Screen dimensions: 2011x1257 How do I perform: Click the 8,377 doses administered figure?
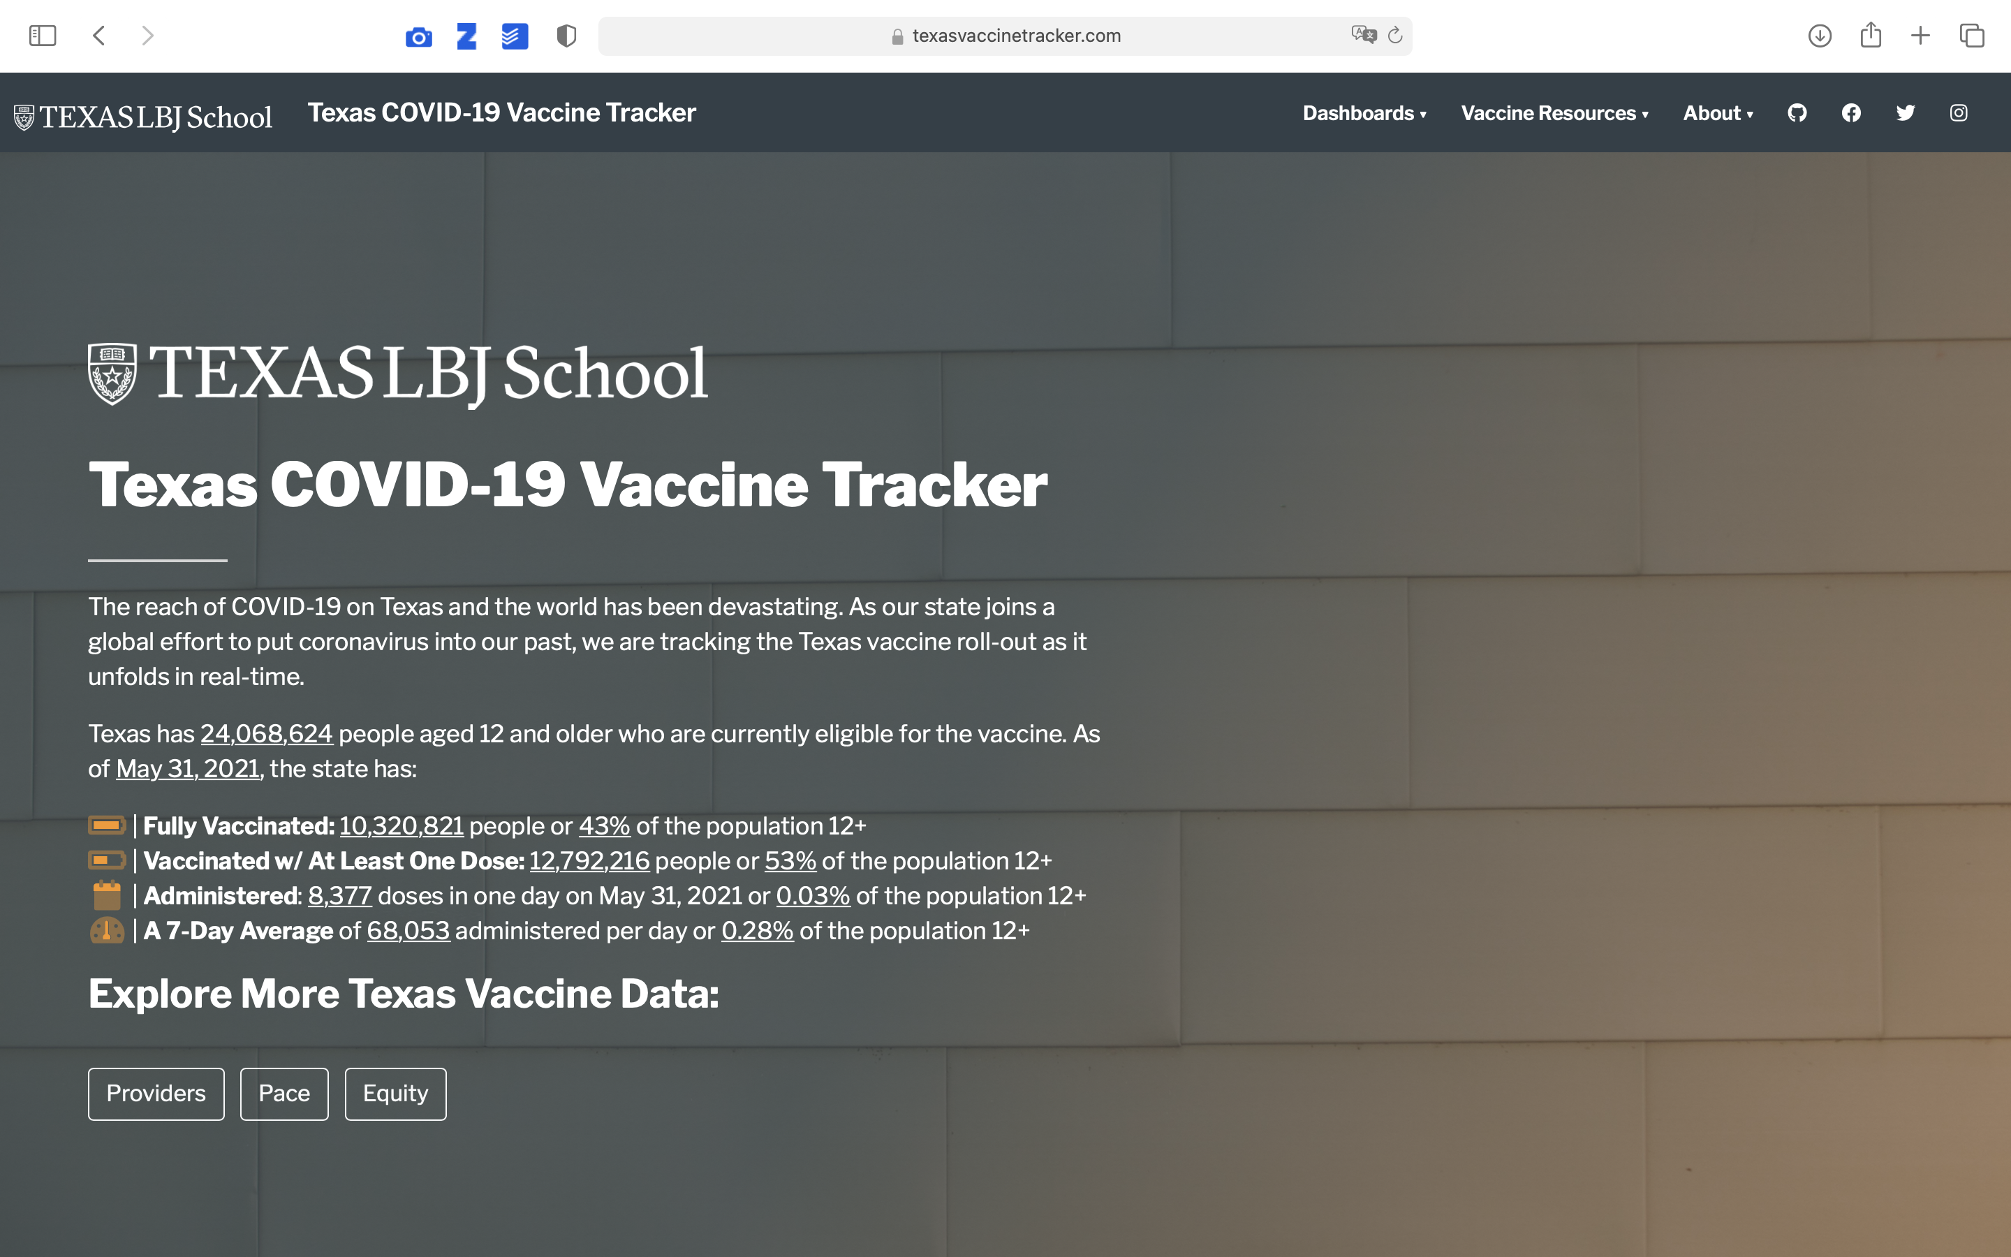(x=340, y=896)
